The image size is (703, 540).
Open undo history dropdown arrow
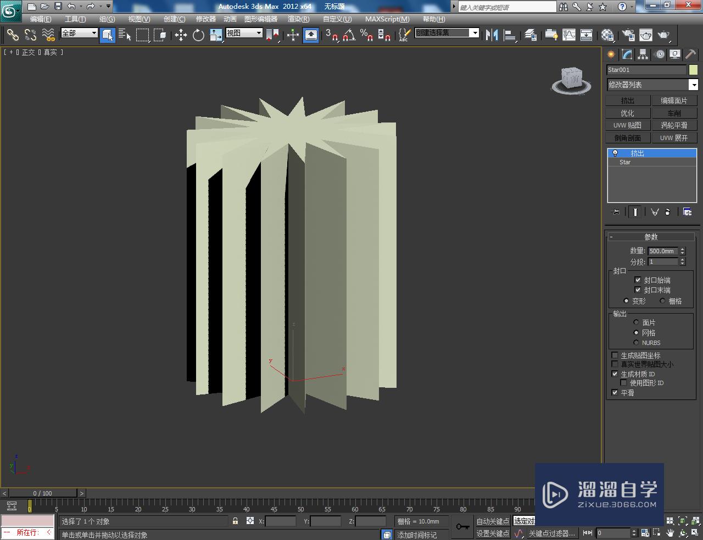coord(81,7)
